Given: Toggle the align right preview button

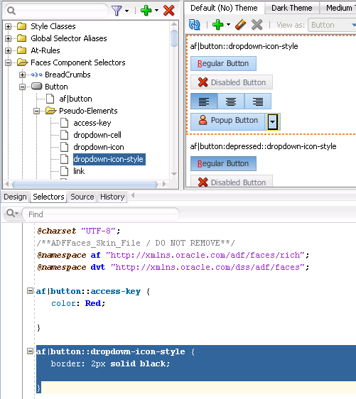Looking at the screenshot, I should tap(258, 102).
